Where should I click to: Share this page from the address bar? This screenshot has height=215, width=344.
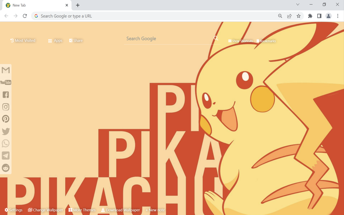coord(289,16)
